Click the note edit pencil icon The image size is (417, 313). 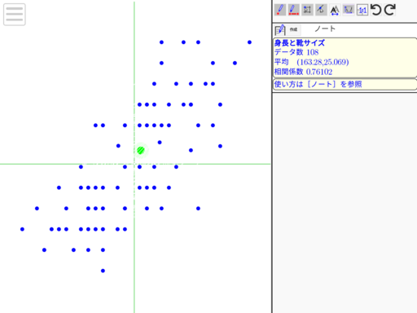point(280,29)
